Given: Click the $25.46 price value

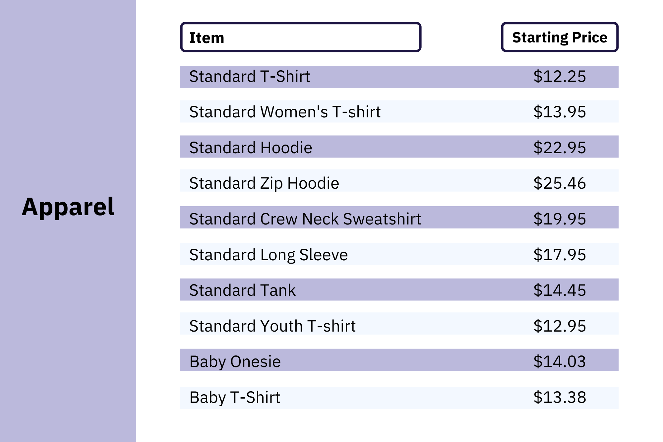Looking at the screenshot, I should click(x=560, y=183).
